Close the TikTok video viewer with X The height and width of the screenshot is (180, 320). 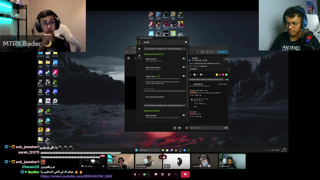click(x=128, y=58)
